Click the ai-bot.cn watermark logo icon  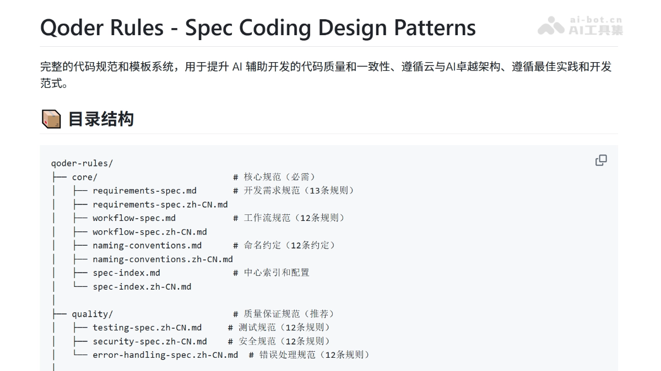[551, 26]
